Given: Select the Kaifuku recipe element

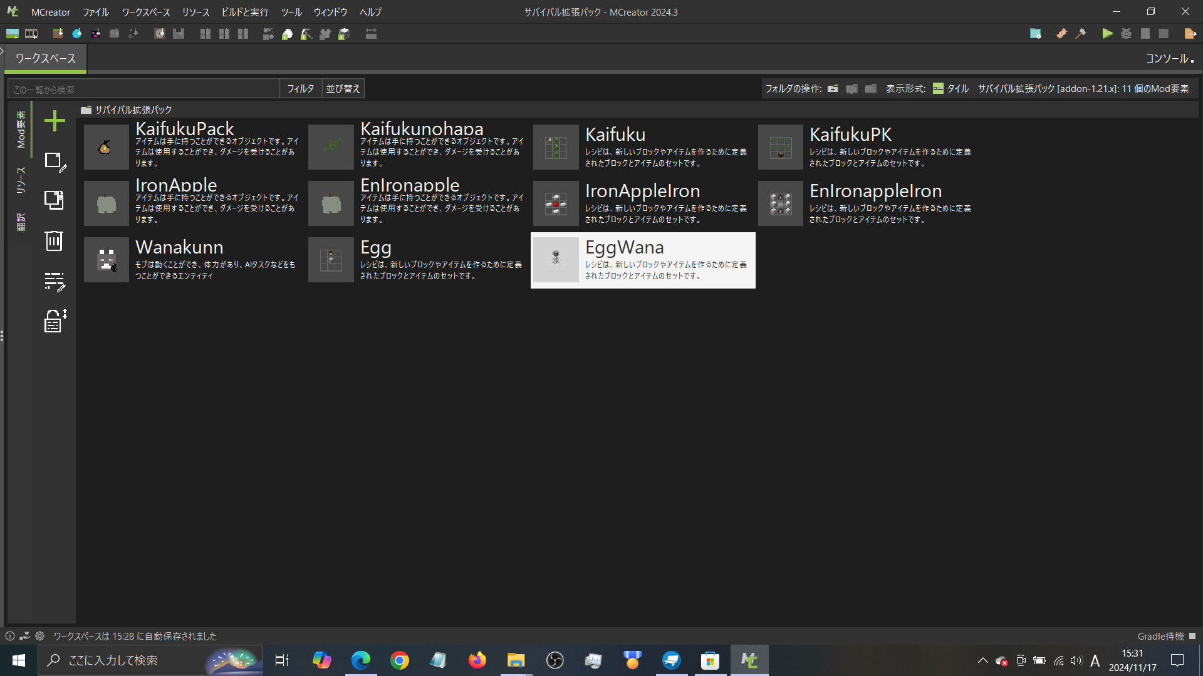Looking at the screenshot, I should click(x=643, y=147).
